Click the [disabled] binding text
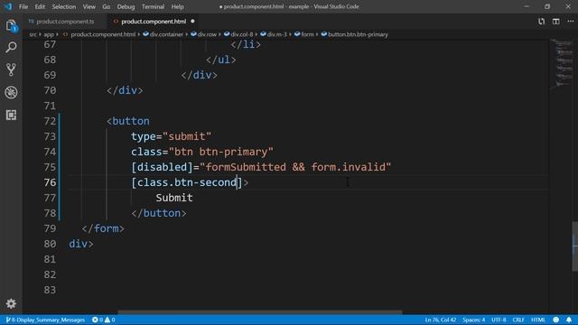The width and height of the screenshot is (578, 325). coord(162,167)
